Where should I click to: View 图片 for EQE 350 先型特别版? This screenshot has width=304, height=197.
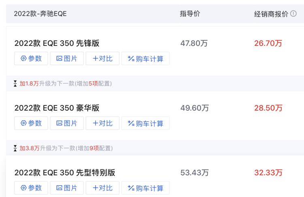66,188
